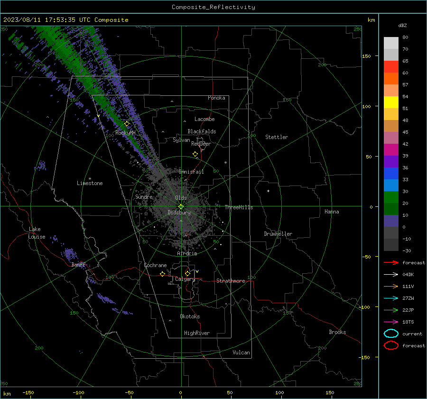Click the Airdrie city label
427x399 pixels.
(x=187, y=253)
